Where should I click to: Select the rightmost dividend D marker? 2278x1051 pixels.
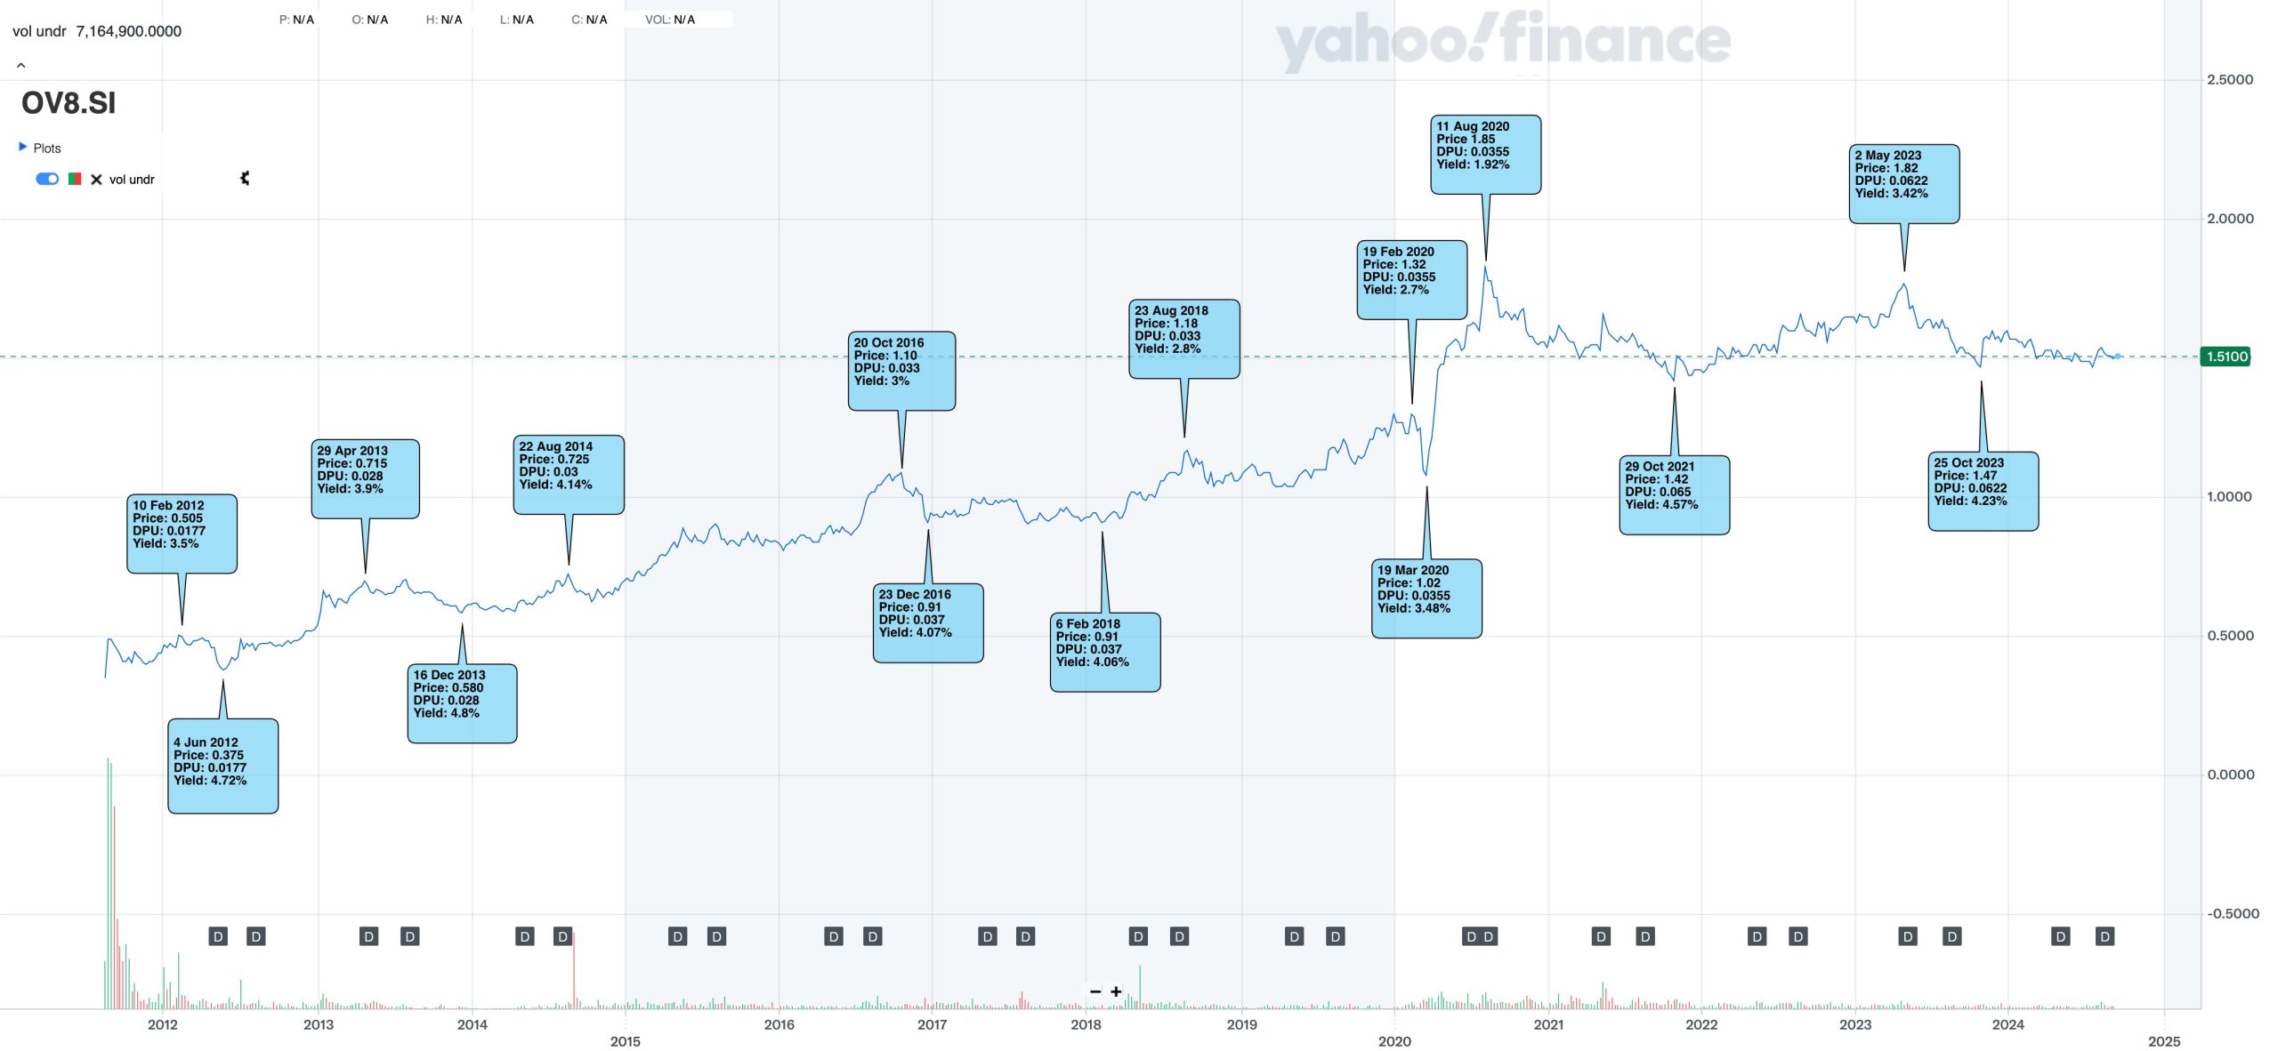pos(2104,936)
